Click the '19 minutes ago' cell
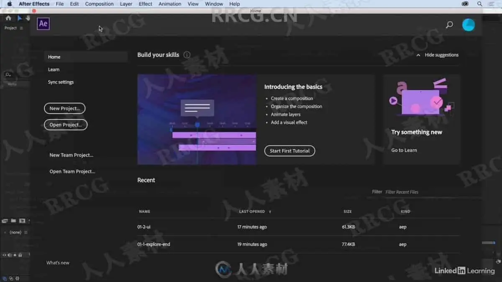Image resolution: width=502 pixels, height=282 pixels. pyautogui.click(x=252, y=244)
